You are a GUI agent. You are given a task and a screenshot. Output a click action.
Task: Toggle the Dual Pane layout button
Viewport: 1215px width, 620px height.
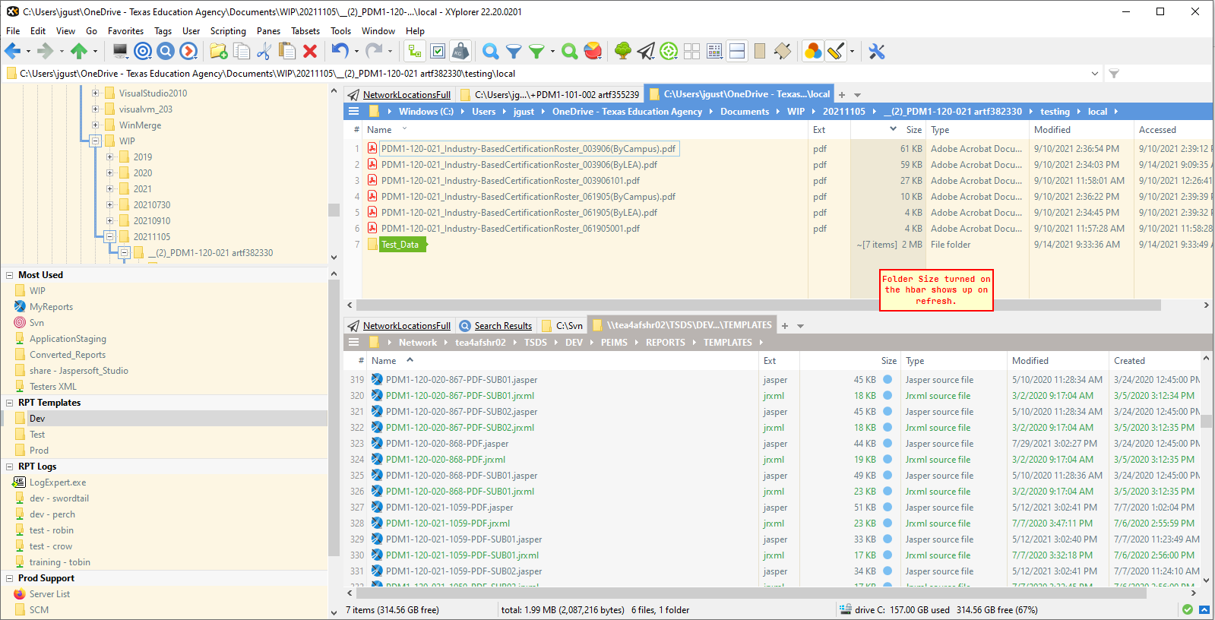point(737,52)
